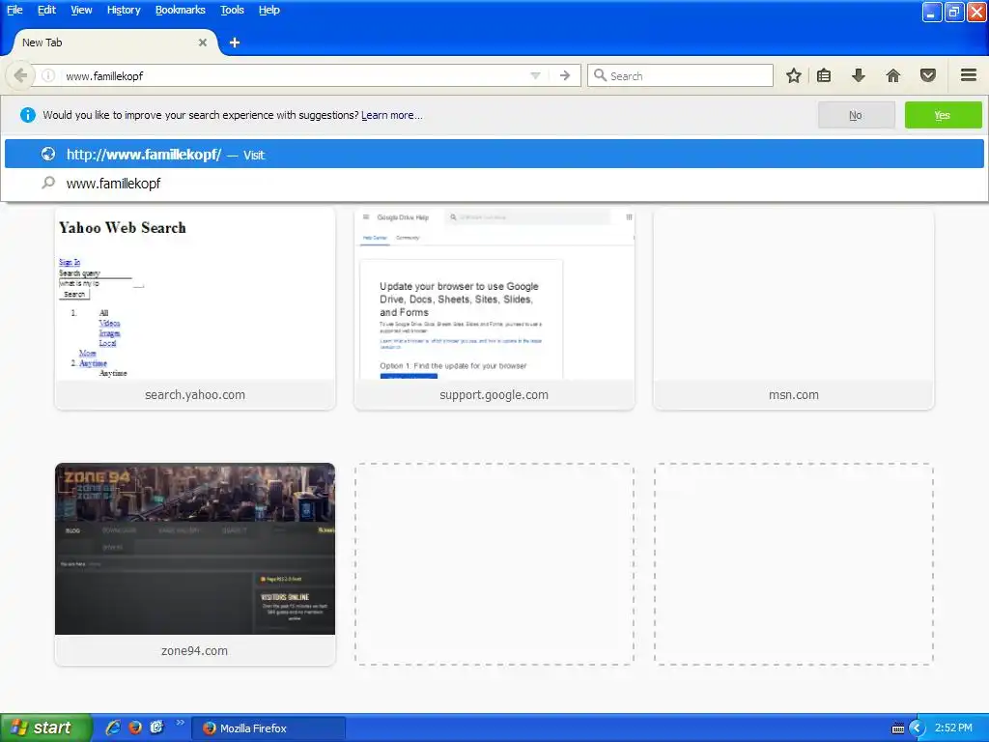The width and height of the screenshot is (989, 742).
Task: Click the Windows Start button
Action: pos(45,728)
